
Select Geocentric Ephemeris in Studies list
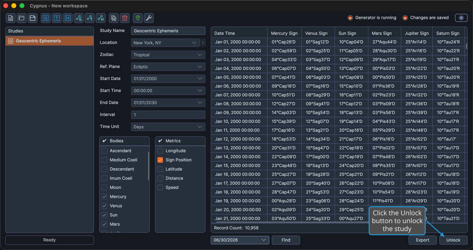50,41
